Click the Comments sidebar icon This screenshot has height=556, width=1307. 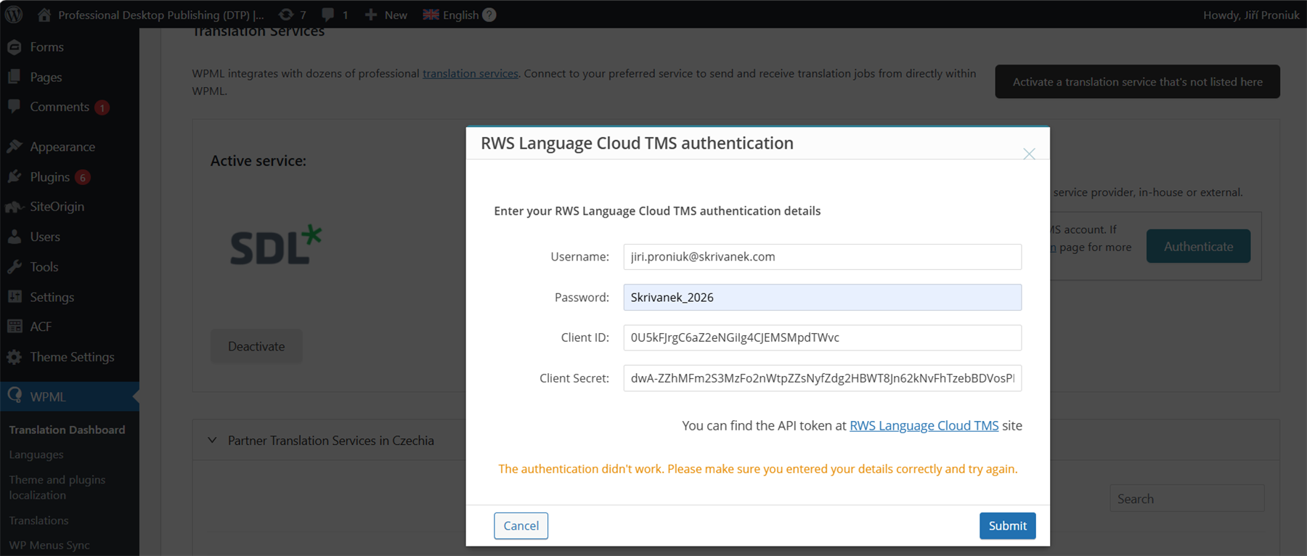click(15, 107)
